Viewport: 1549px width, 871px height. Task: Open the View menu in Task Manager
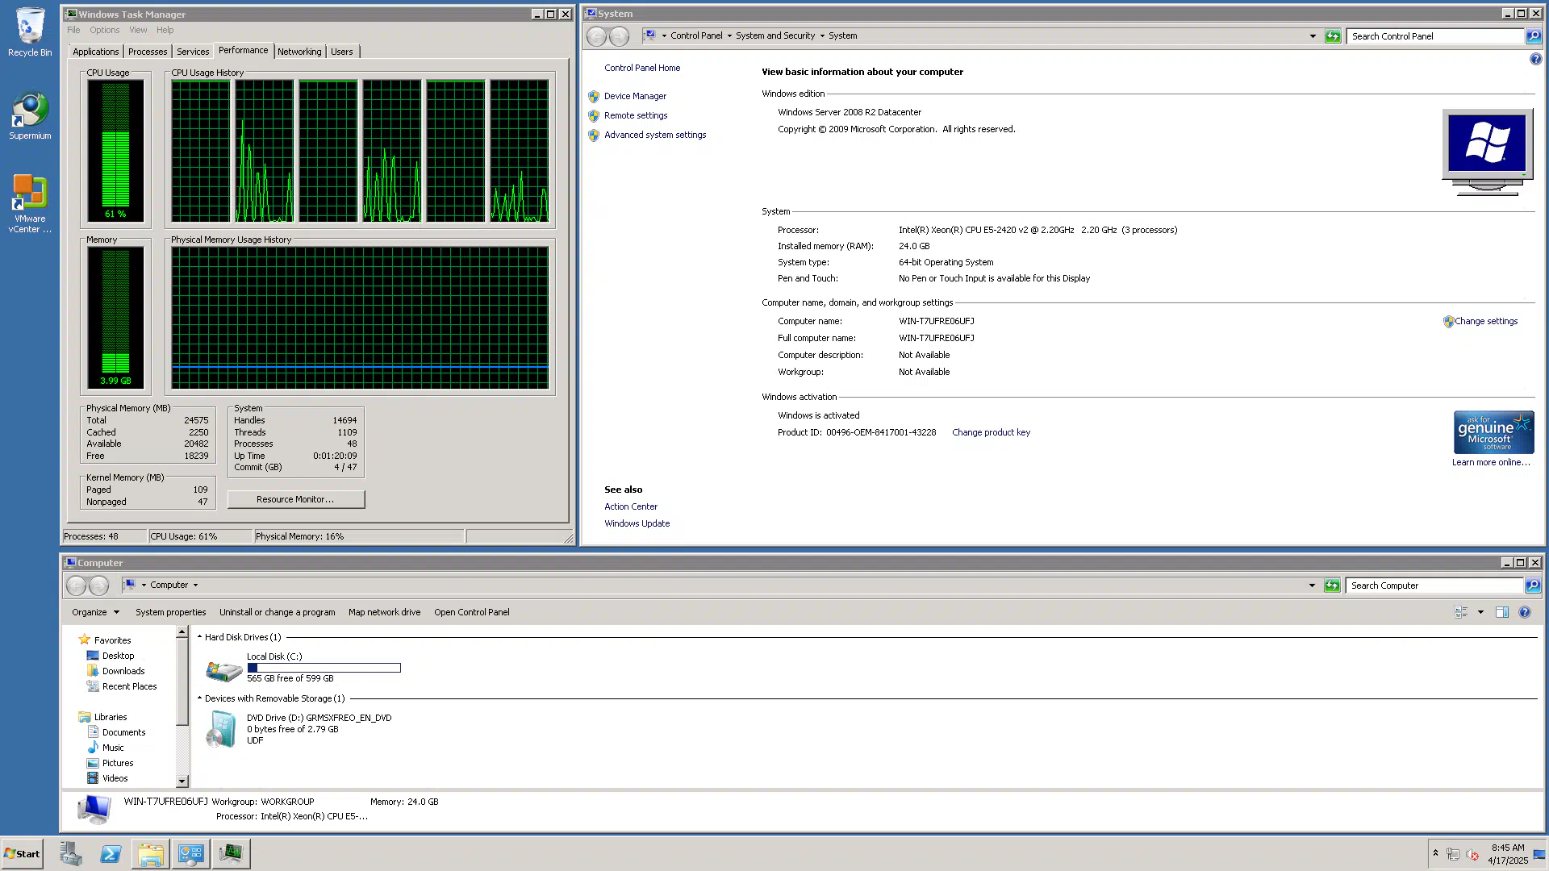(x=138, y=30)
